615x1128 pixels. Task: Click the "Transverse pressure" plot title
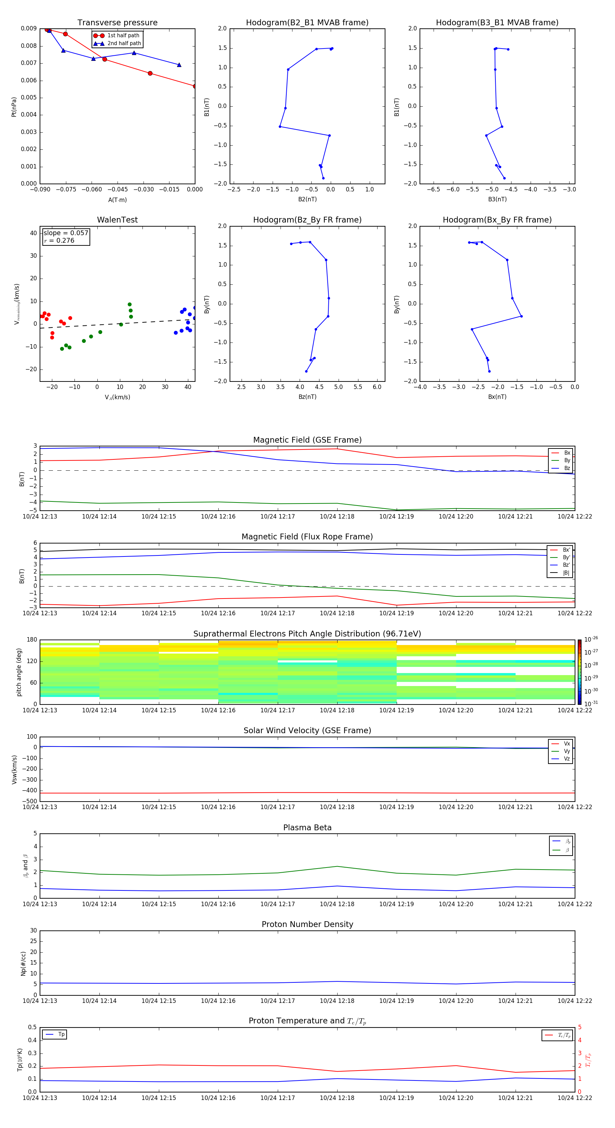117,23
